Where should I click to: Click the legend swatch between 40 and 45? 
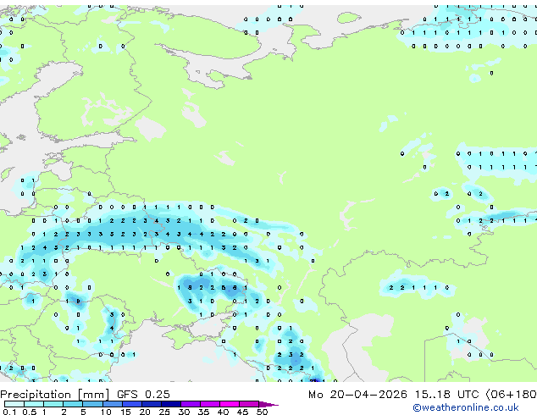[x=230, y=404]
